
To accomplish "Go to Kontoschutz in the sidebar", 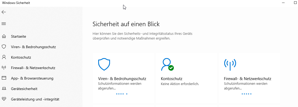I will [21, 57].
